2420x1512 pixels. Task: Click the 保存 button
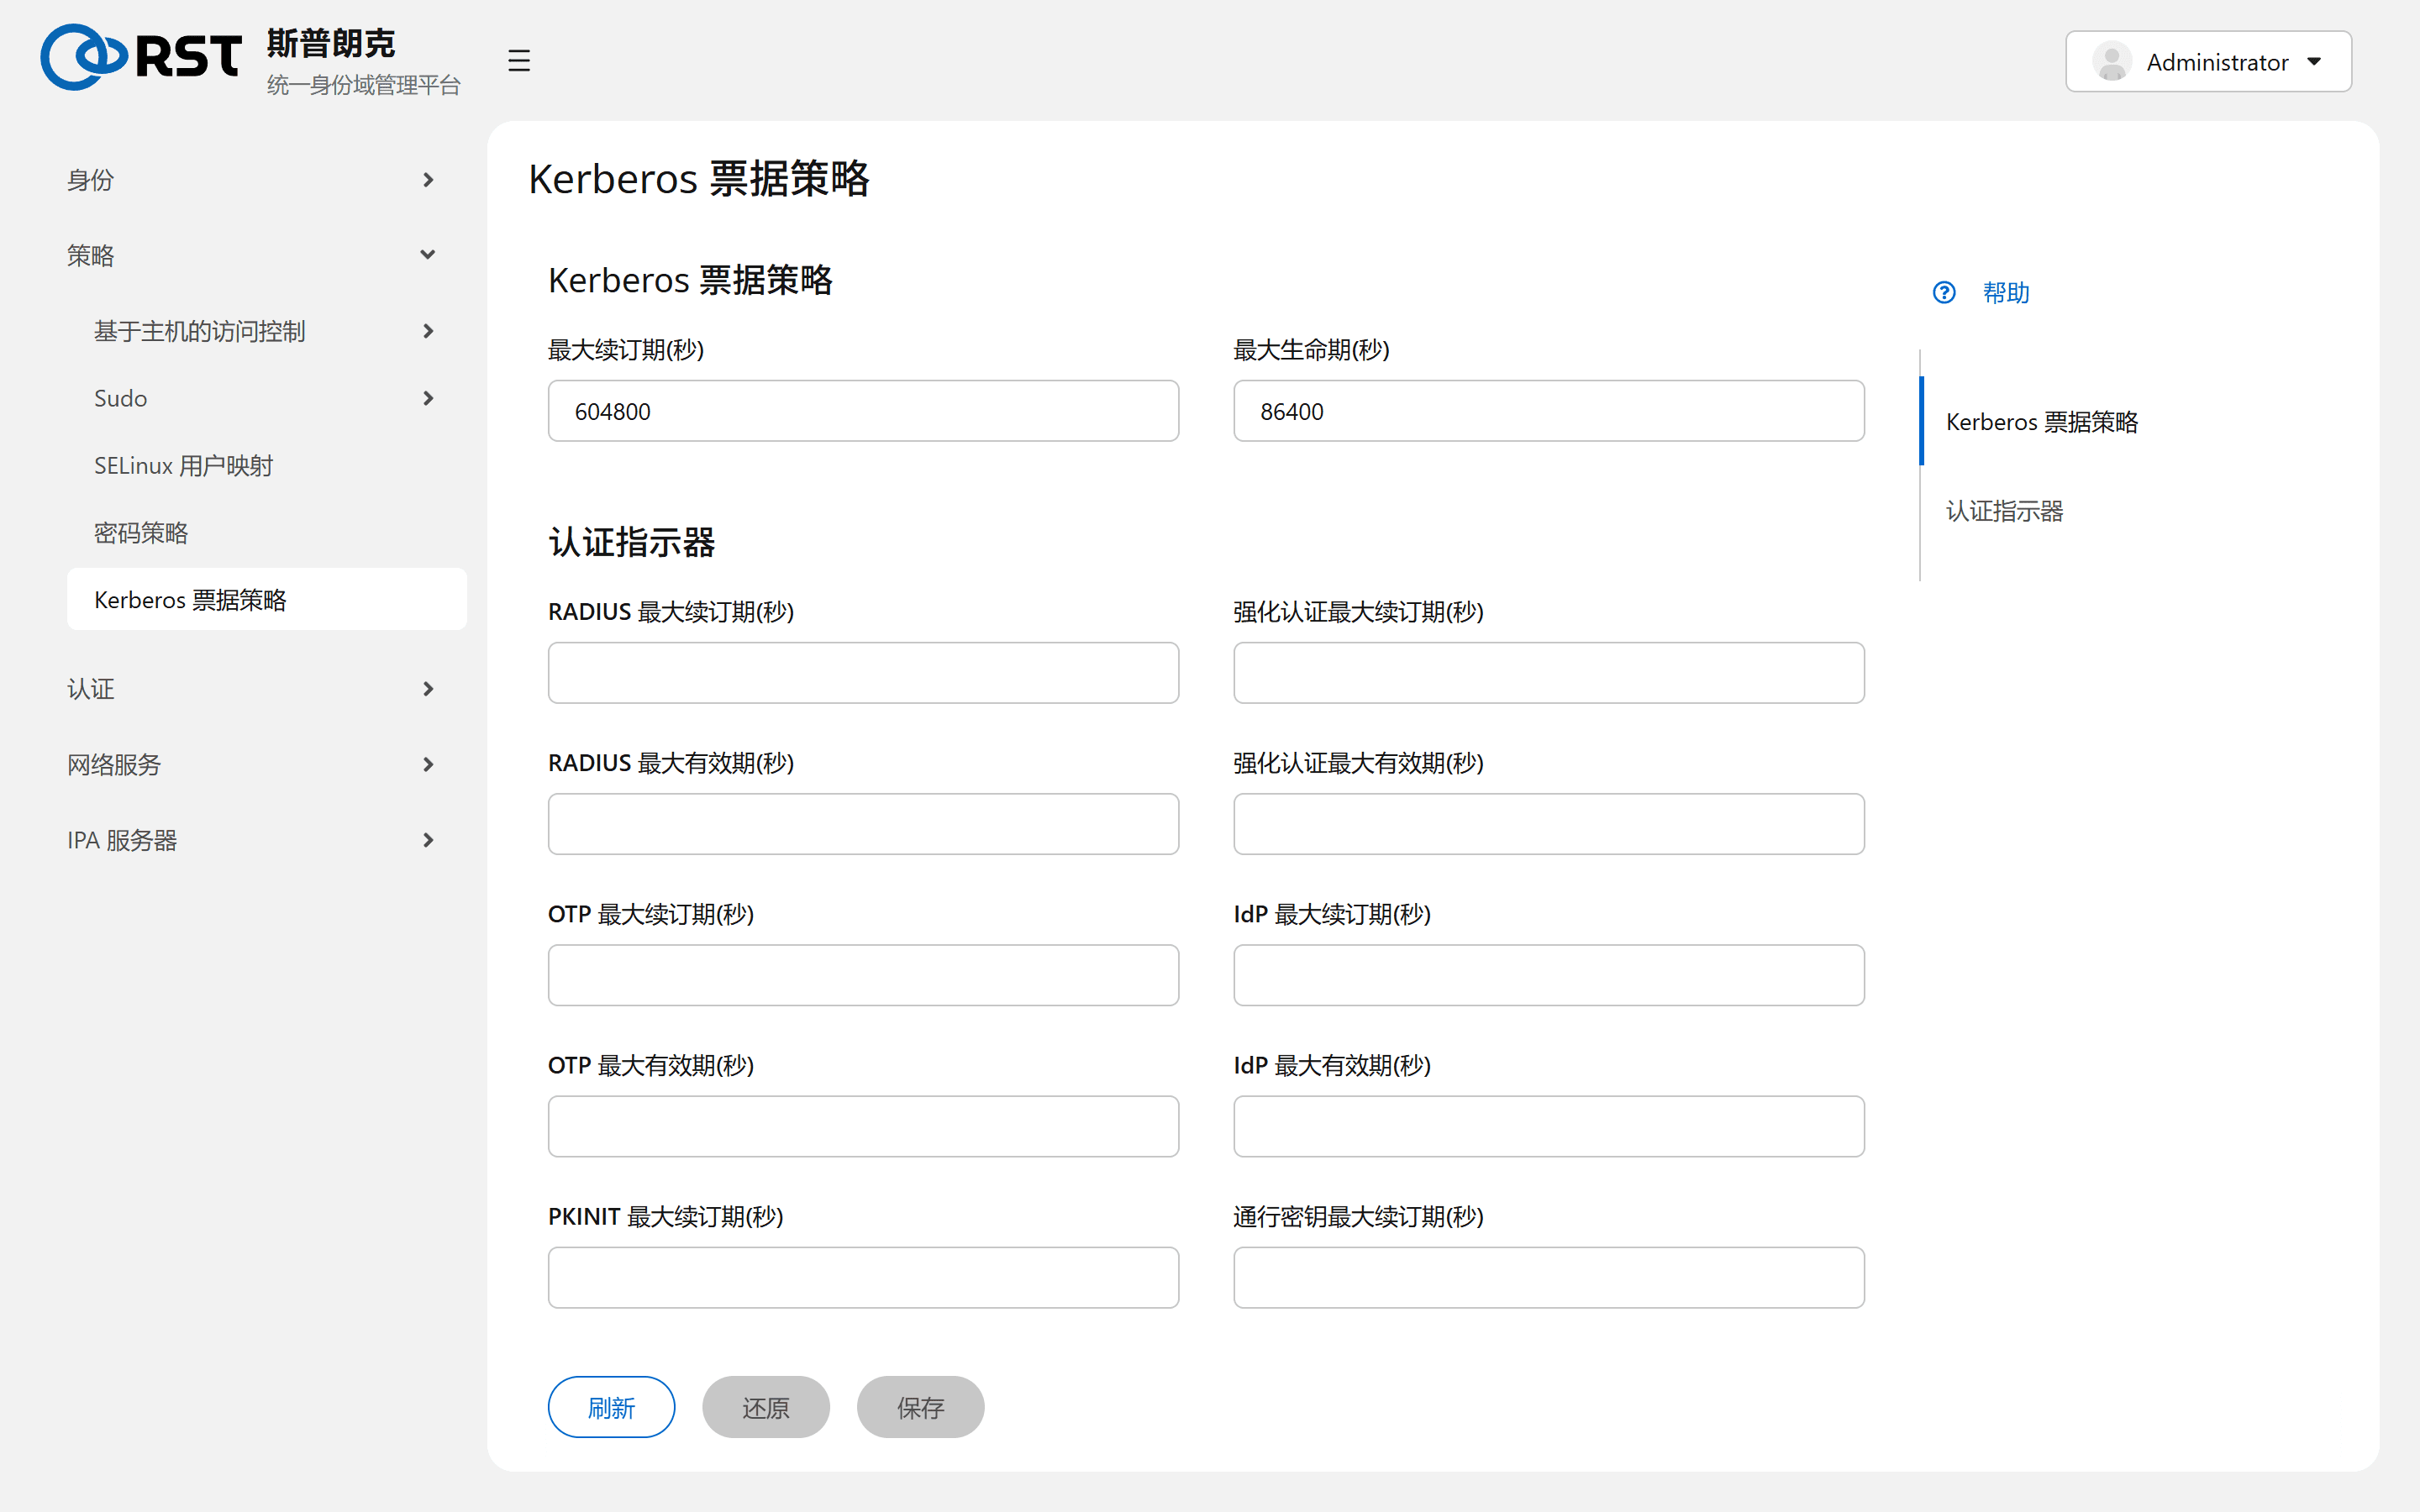pyautogui.click(x=920, y=1407)
